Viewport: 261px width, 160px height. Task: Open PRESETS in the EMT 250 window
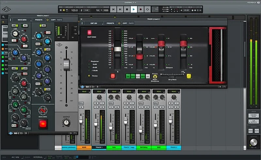110,23
